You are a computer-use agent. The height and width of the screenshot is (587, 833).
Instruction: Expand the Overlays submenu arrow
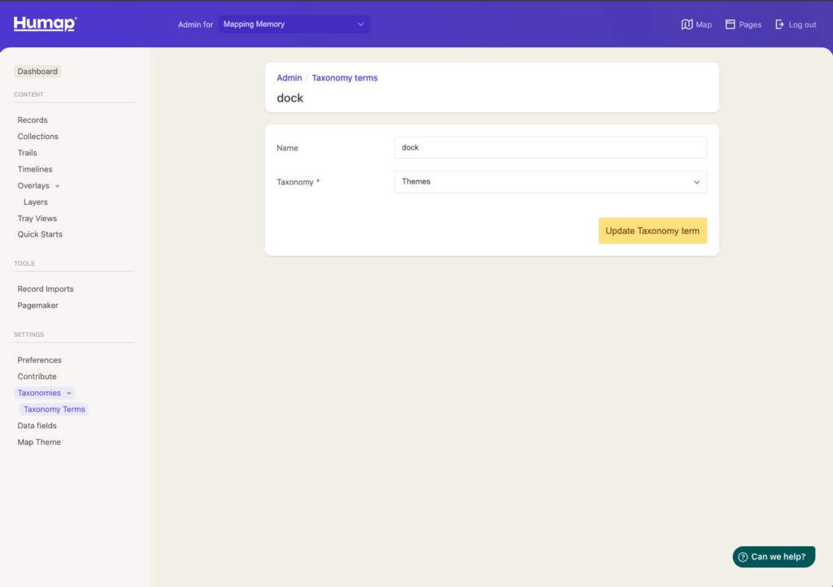tap(57, 186)
